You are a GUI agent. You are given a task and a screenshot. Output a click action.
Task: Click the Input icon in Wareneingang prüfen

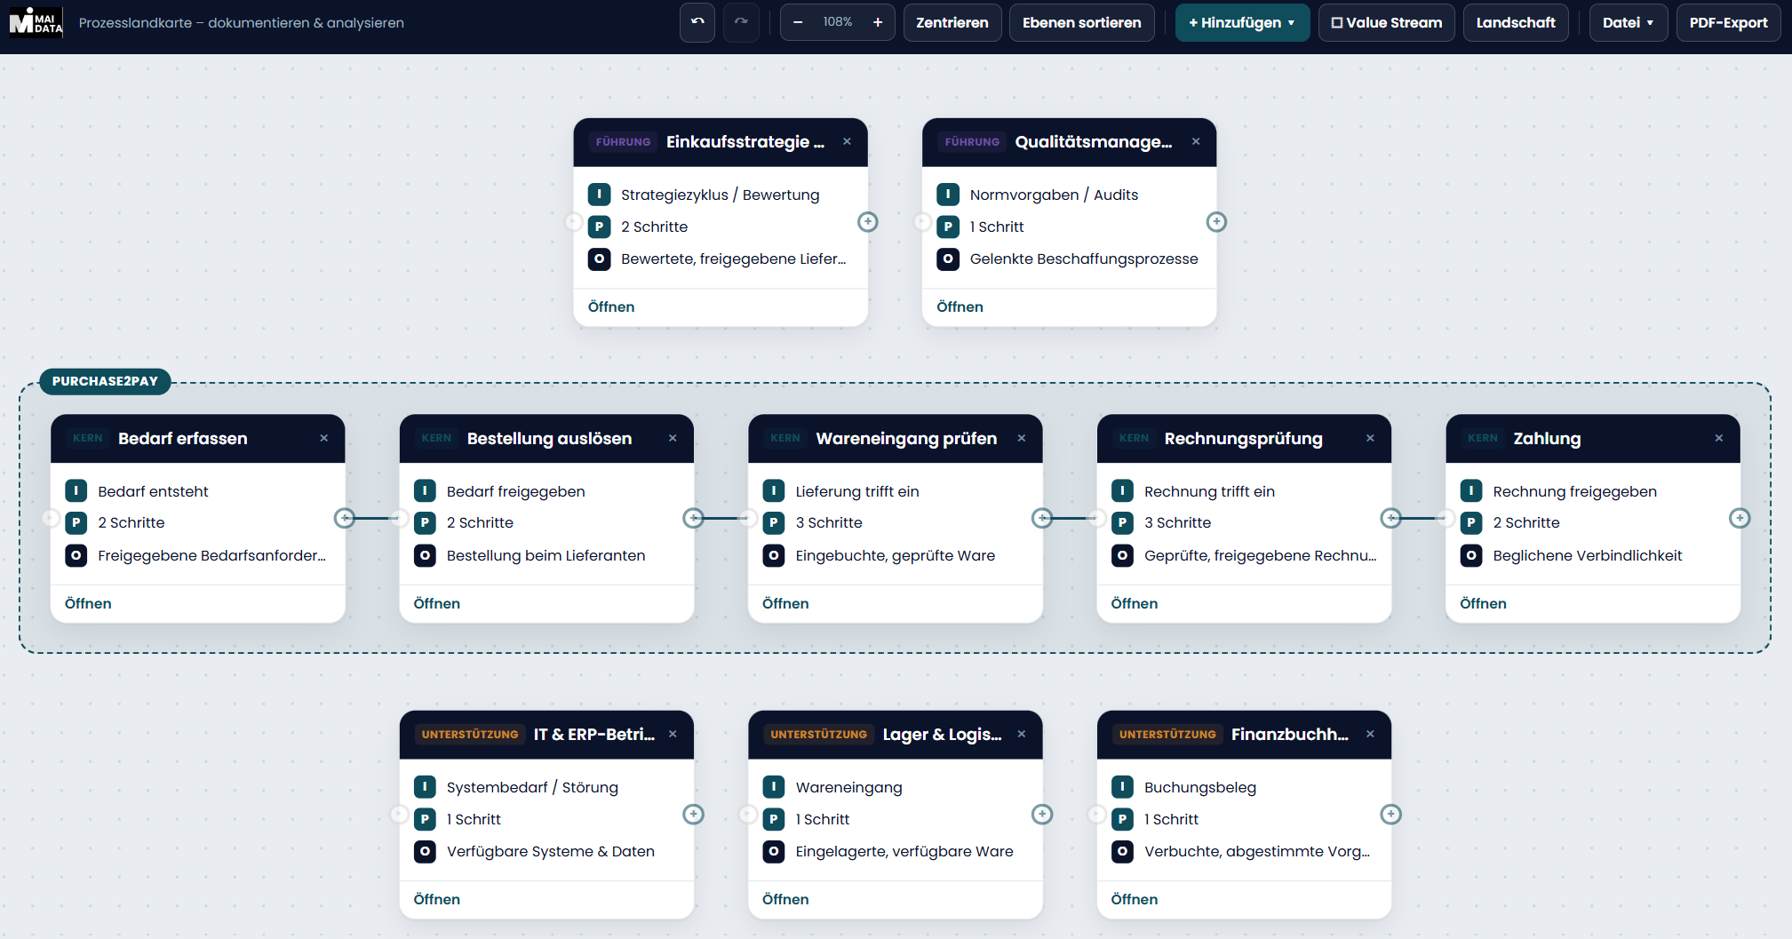tap(774, 490)
